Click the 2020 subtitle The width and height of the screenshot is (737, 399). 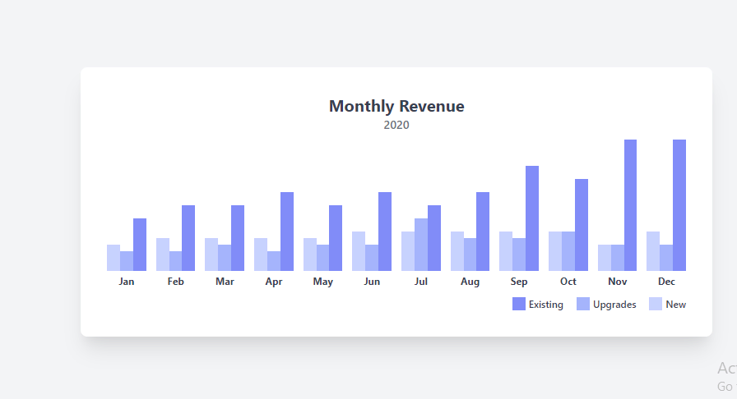396,125
